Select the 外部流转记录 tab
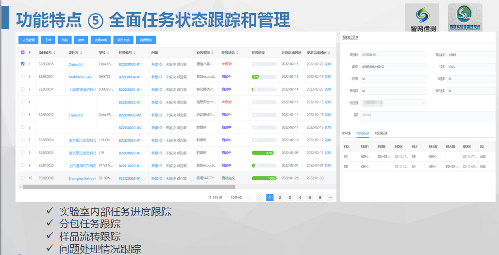This screenshot has height=255, width=499. click(x=381, y=133)
